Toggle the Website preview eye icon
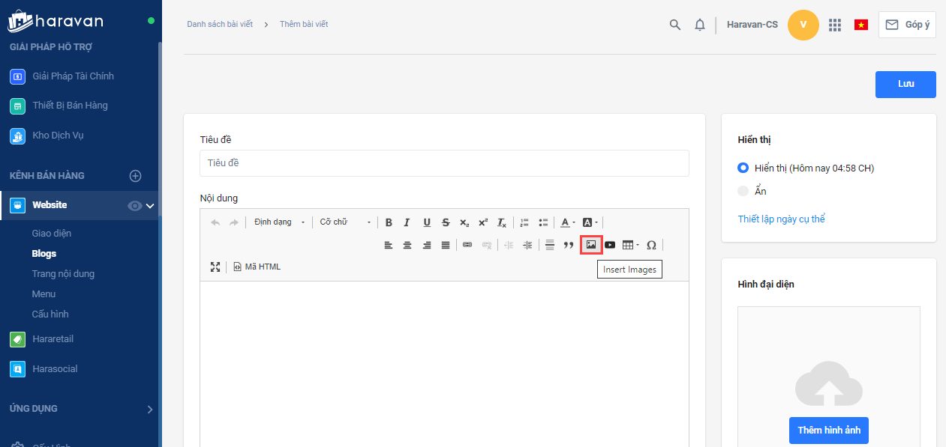This screenshot has width=946, height=447. click(x=135, y=206)
